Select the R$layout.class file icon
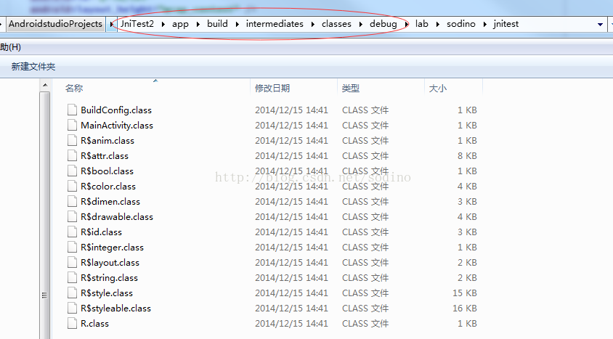 (x=71, y=263)
